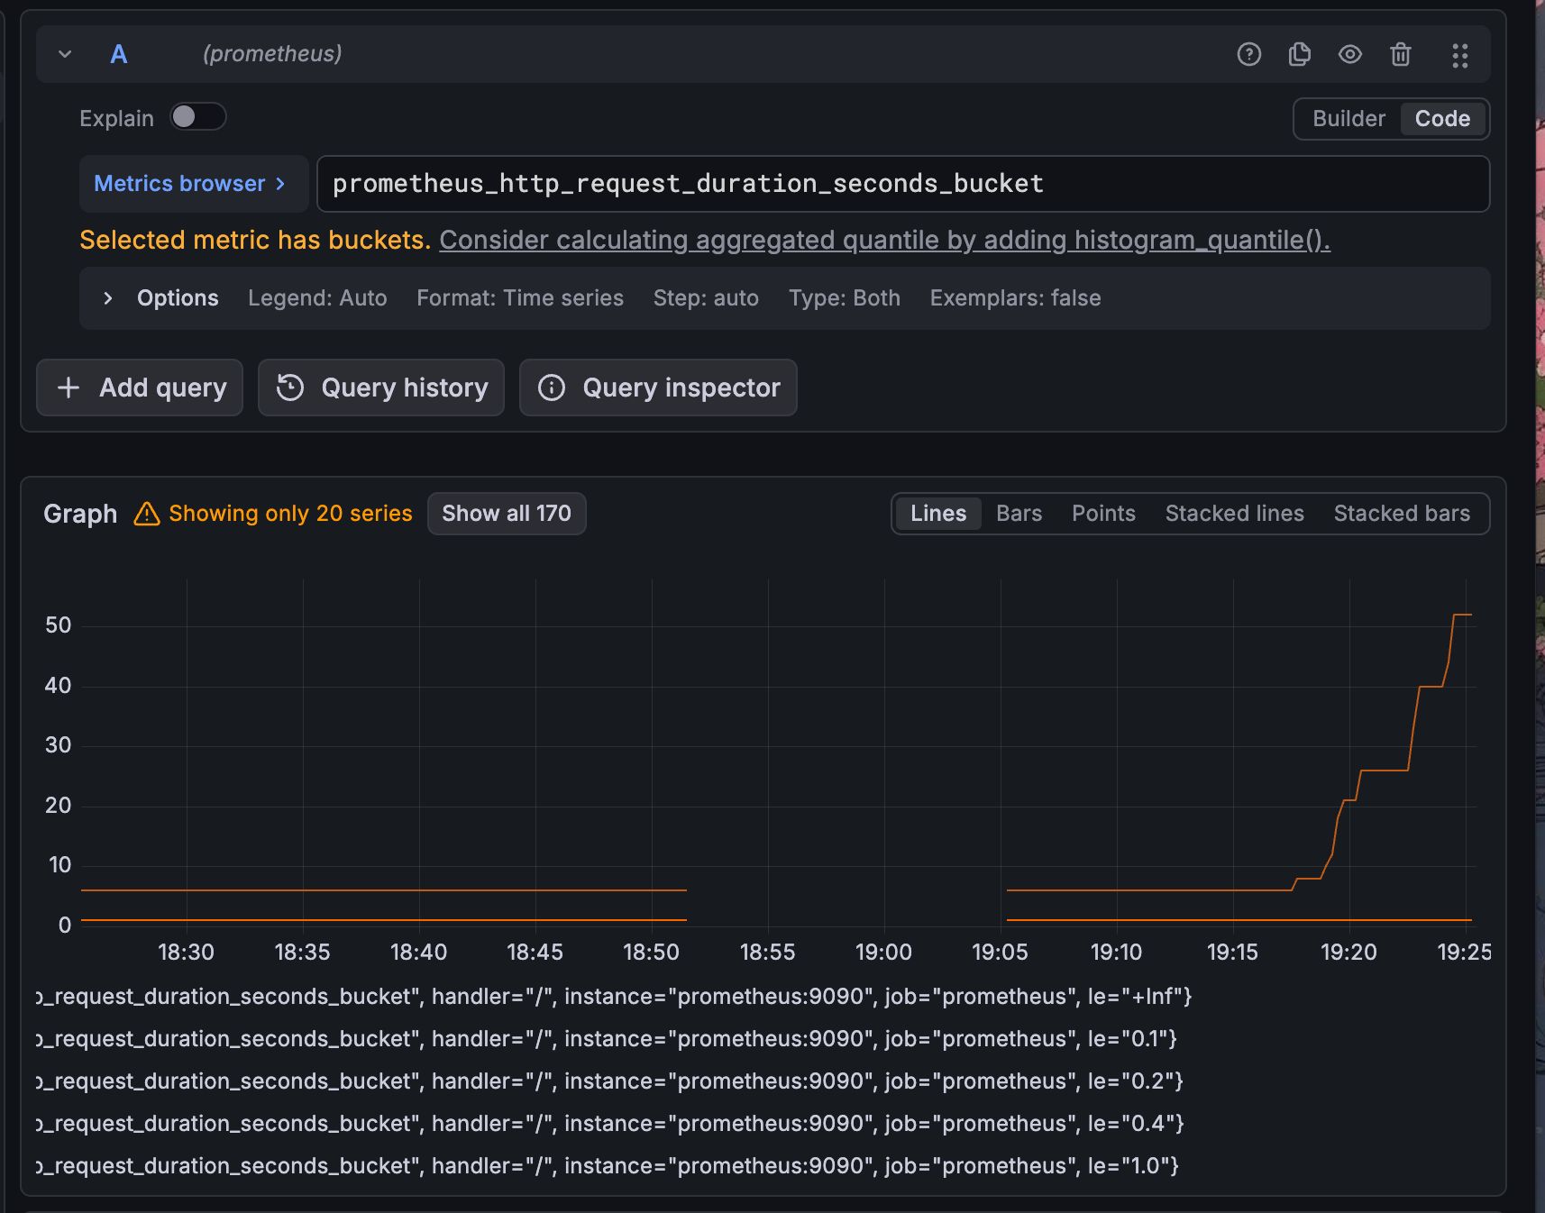Click Add query button
The height and width of the screenshot is (1213, 1545).
[140, 388]
